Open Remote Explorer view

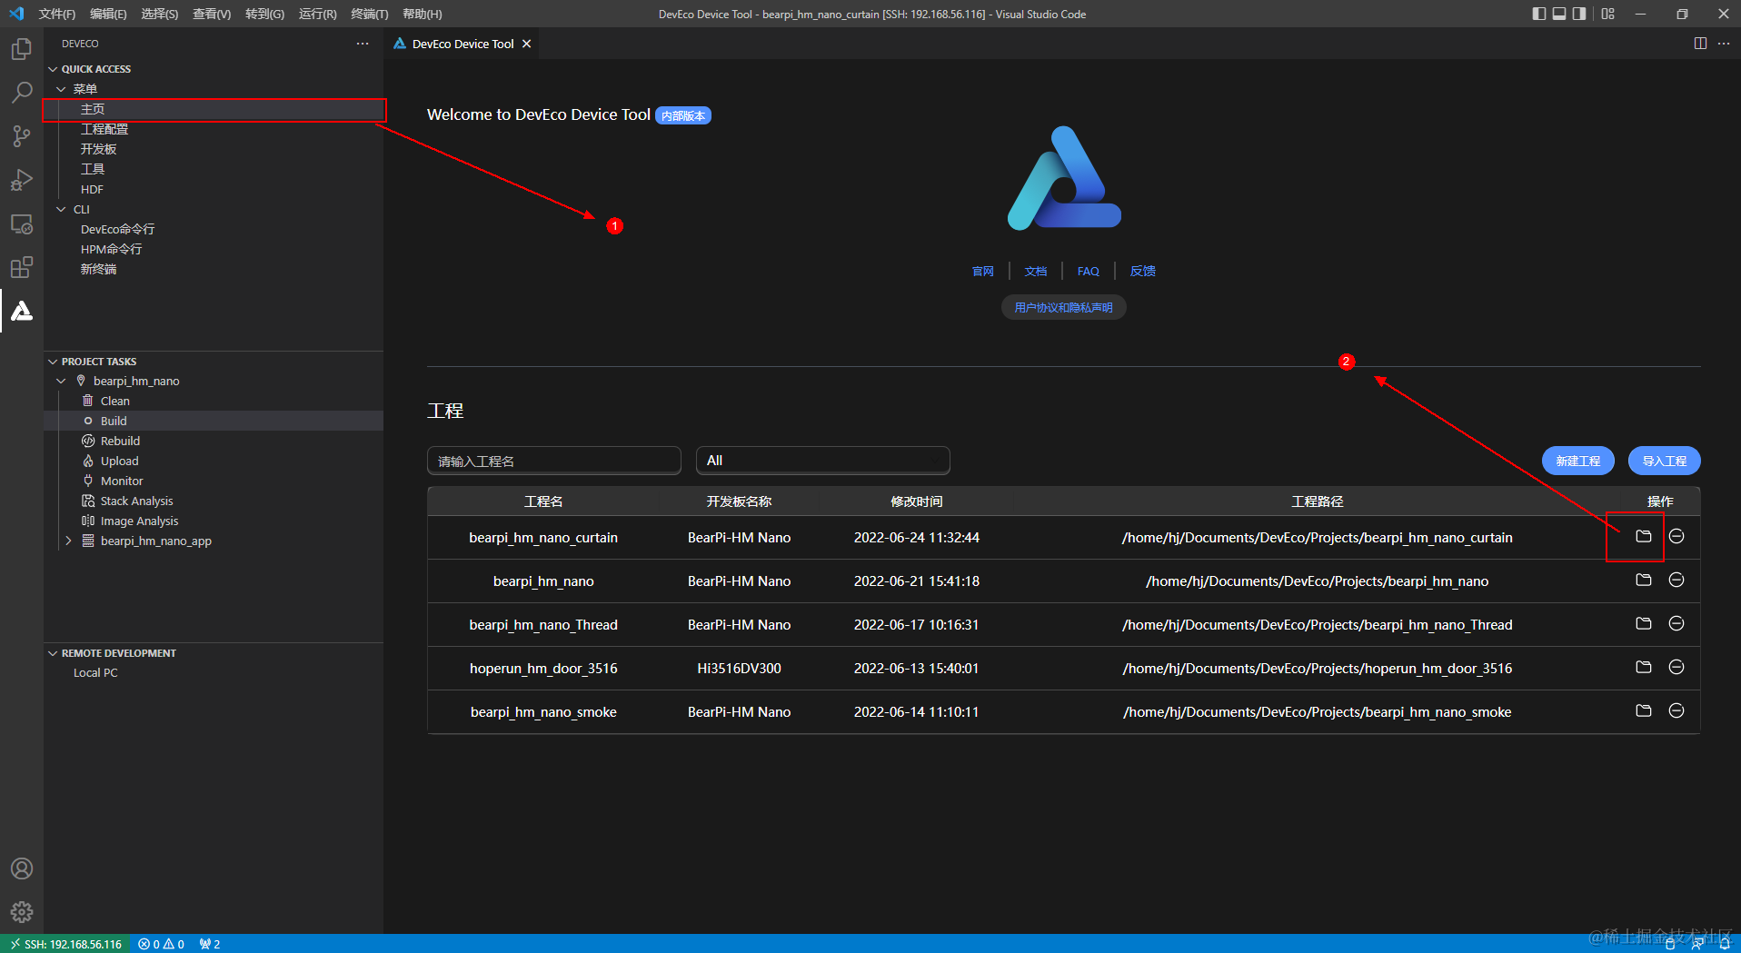tap(22, 223)
